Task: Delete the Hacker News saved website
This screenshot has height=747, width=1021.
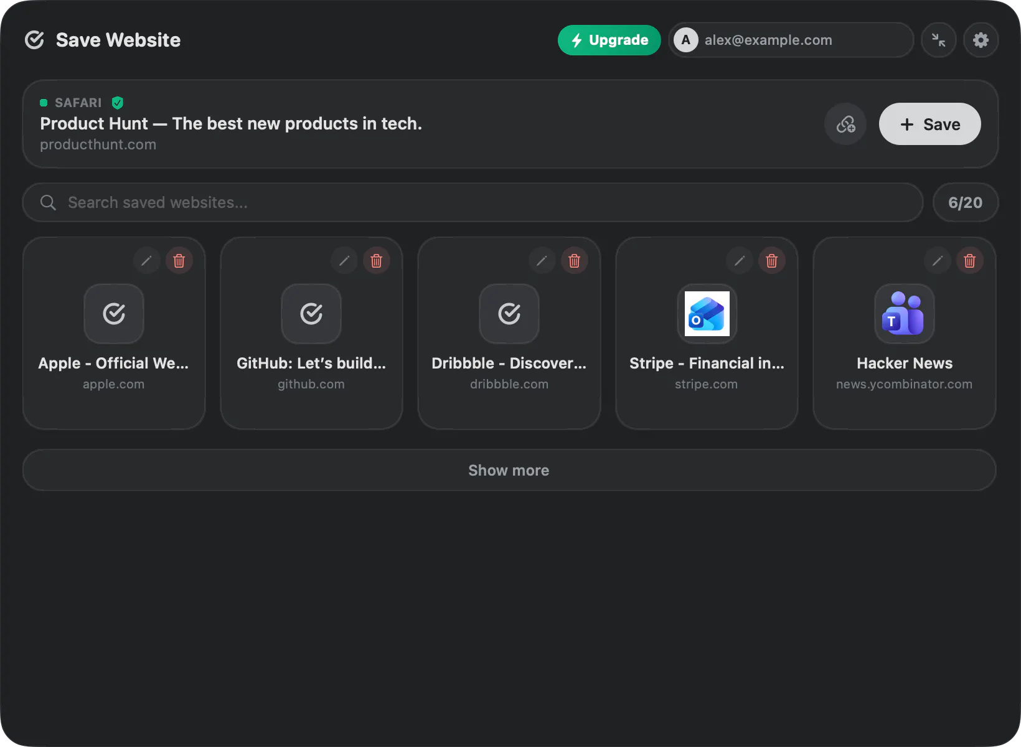Action: [x=970, y=260]
